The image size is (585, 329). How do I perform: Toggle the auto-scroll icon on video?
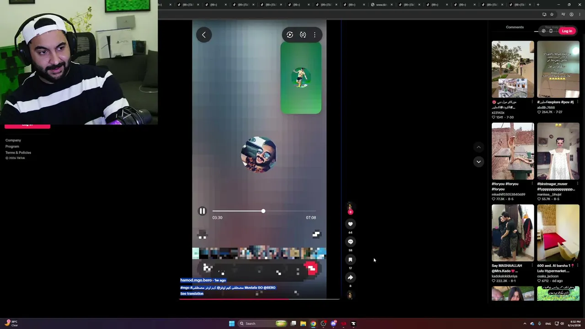click(x=303, y=35)
